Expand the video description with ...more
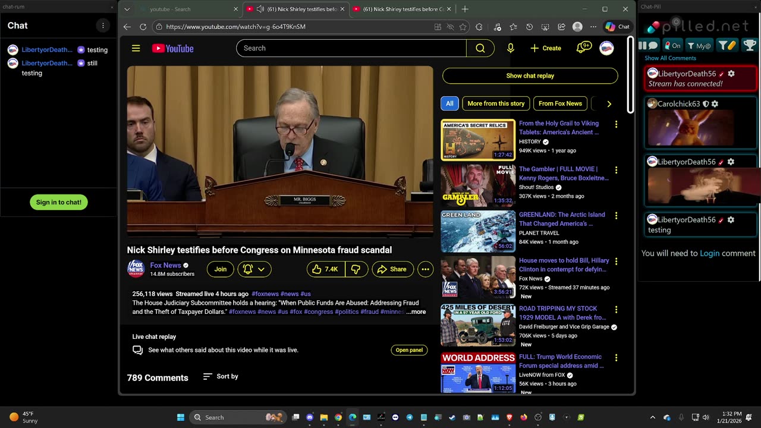This screenshot has width=761, height=428. (x=416, y=311)
